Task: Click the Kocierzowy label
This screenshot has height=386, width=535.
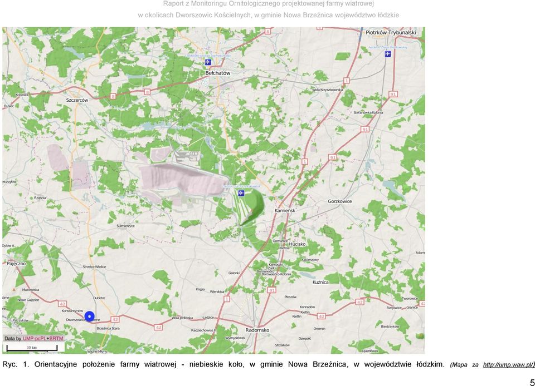Action: tap(310, 260)
